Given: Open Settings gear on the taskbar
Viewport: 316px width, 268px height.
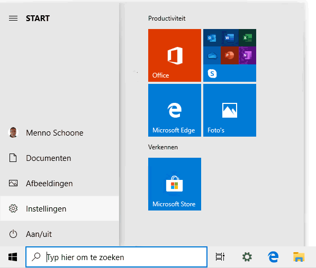Looking at the screenshot, I should 247,257.
